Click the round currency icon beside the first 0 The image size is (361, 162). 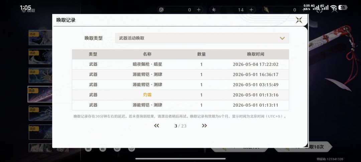point(161,10)
